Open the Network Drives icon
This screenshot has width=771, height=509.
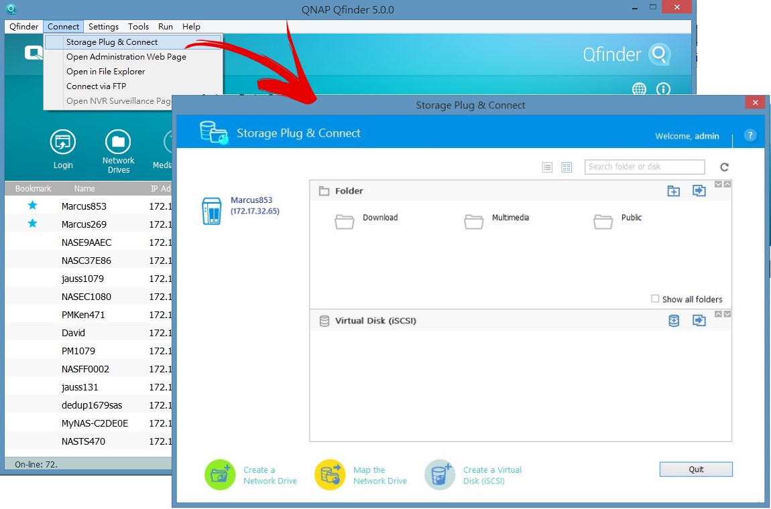click(x=118, y=142)
